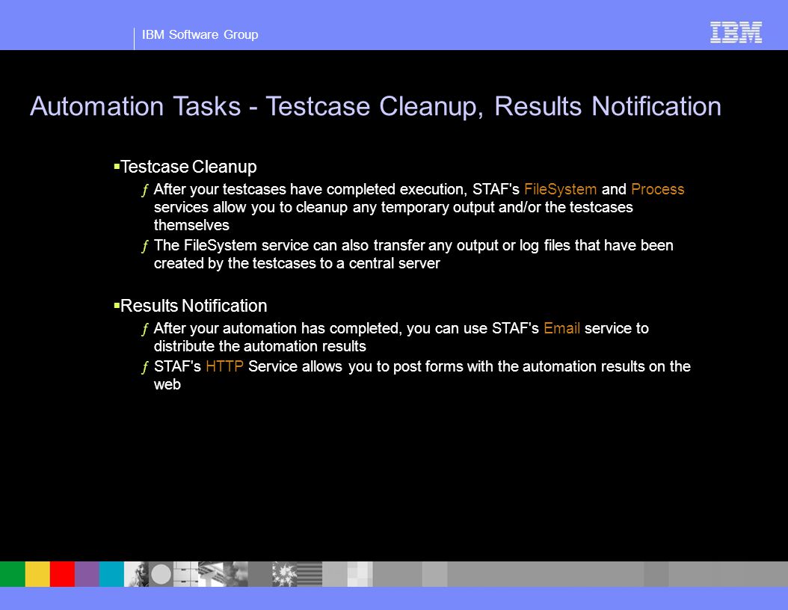Image resolution: width=788 pixels, height=610 pixels.
Task: Open the orange Email service word
Action: coord(561,328)
